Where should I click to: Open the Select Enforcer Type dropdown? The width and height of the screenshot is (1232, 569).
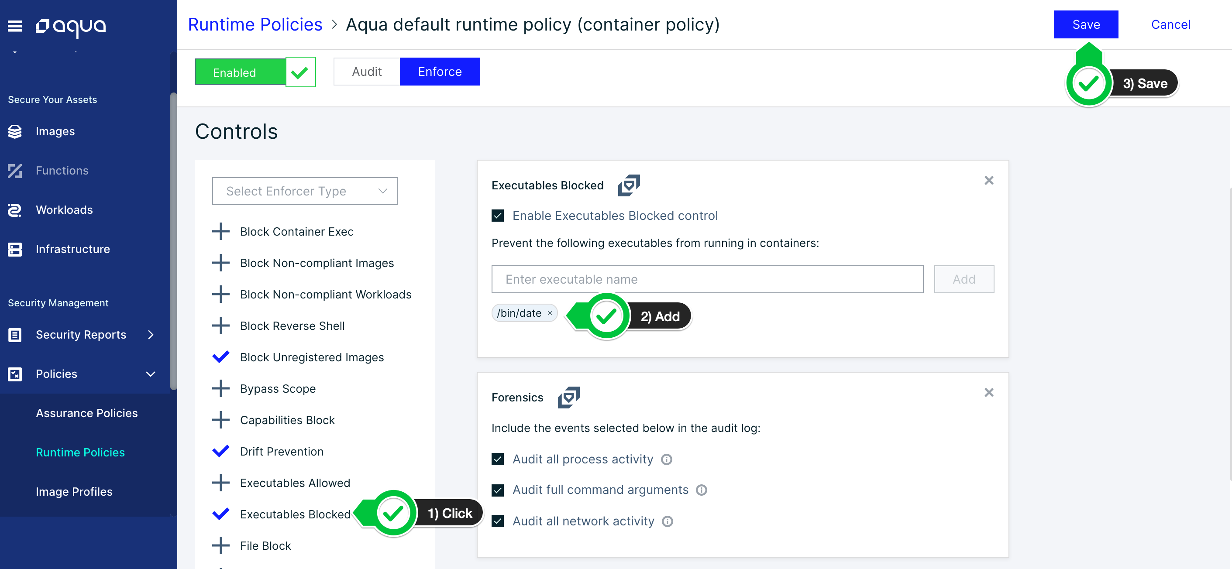tap(305, 191)
